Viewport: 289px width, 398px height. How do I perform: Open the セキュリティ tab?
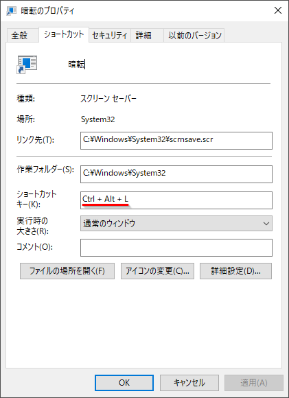click(109, 35)
